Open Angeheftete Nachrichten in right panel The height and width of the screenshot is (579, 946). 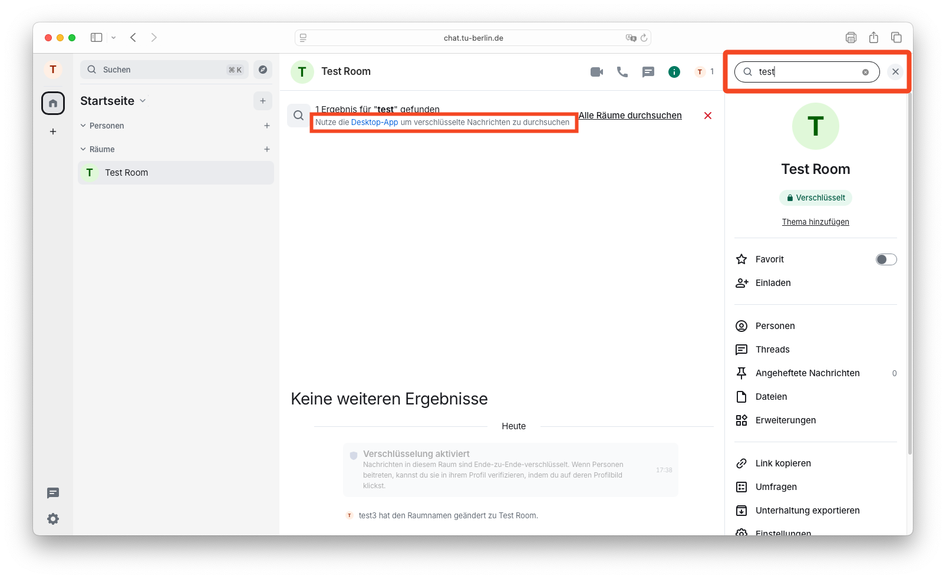(x=807, y=373)
